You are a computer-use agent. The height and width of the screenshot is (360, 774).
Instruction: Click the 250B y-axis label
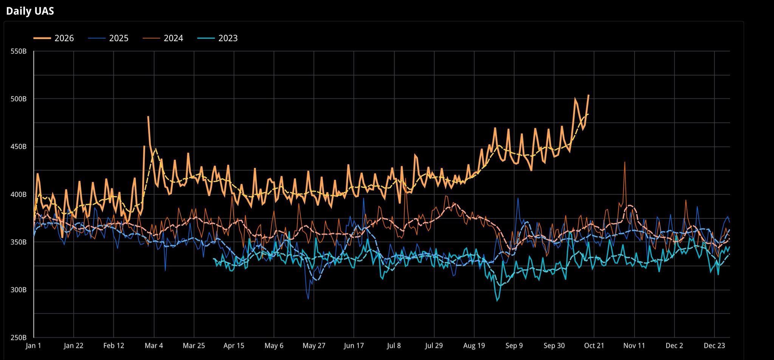(19, 338)
